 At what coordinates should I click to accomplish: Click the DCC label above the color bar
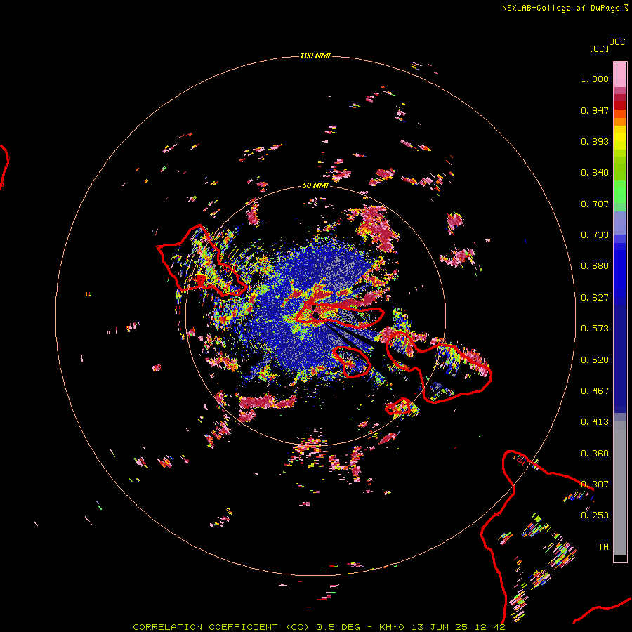pyautogui.click(x=617, y=42)
